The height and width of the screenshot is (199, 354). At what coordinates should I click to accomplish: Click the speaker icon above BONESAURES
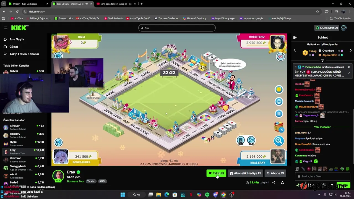pos(58,142)
